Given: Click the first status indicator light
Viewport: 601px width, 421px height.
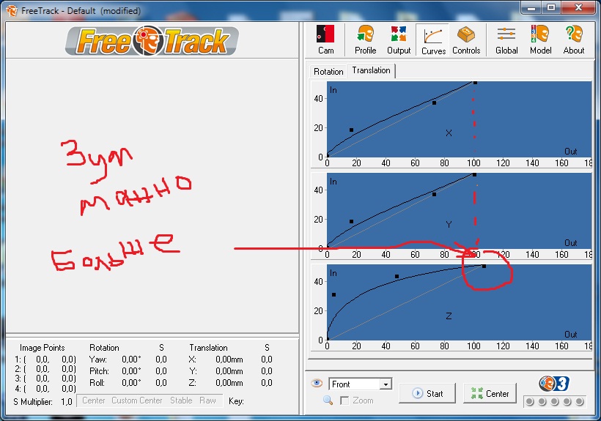Looking at the screenshot, I should click(530, 401).
